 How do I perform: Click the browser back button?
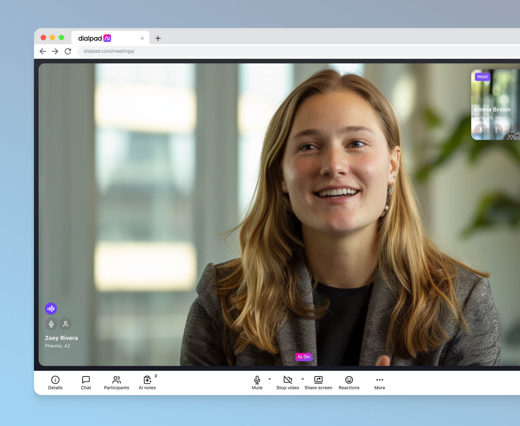(42, 51)
